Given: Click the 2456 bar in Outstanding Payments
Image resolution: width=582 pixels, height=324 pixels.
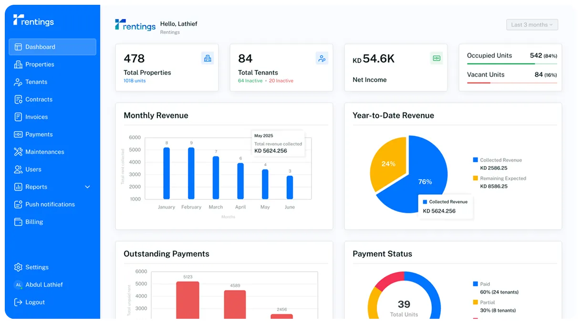Looking at the screenshot, I should pyautogui.click(x=282, y=316).
